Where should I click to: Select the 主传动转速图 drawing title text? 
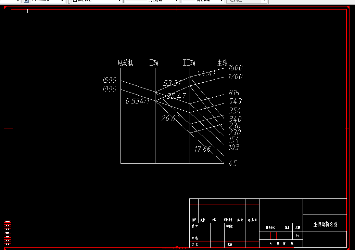325,224
